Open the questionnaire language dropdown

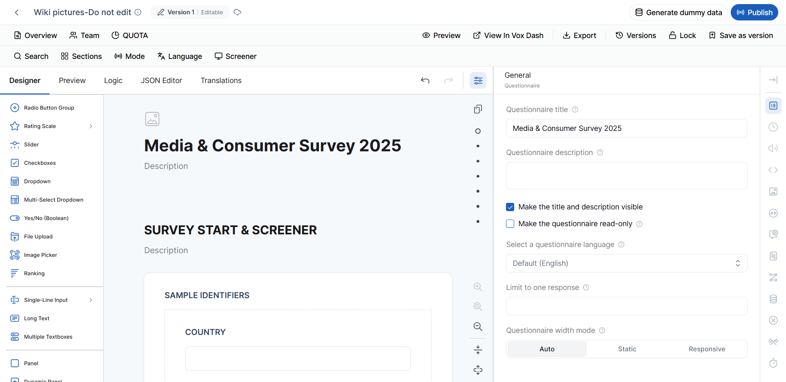tap(626, 263)
